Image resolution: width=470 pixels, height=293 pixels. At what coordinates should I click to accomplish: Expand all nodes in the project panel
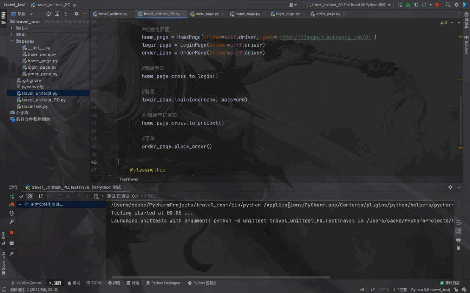click(x=57, y=14)
